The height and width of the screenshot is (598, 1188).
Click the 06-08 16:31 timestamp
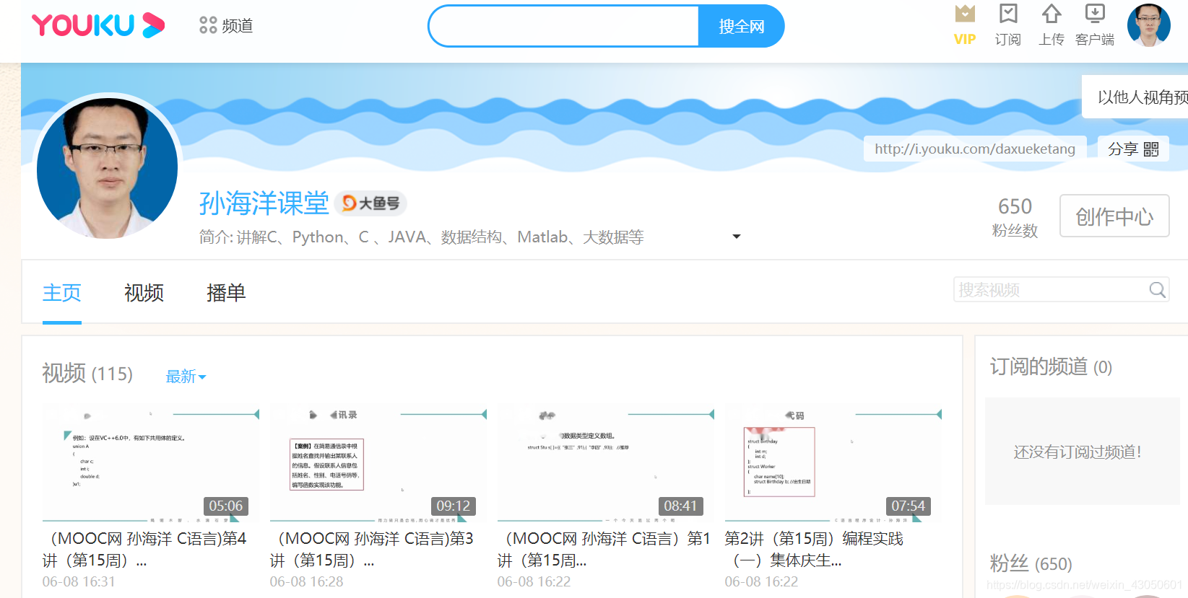[79, 581]
